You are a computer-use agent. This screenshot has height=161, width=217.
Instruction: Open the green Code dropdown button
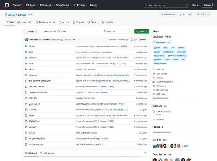pos(142,31)
